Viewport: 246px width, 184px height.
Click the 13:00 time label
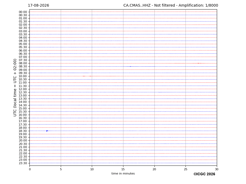click(23, 95)
